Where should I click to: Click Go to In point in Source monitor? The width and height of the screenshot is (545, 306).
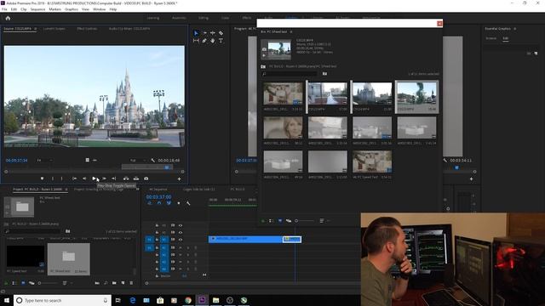click(x=74, y=178)
